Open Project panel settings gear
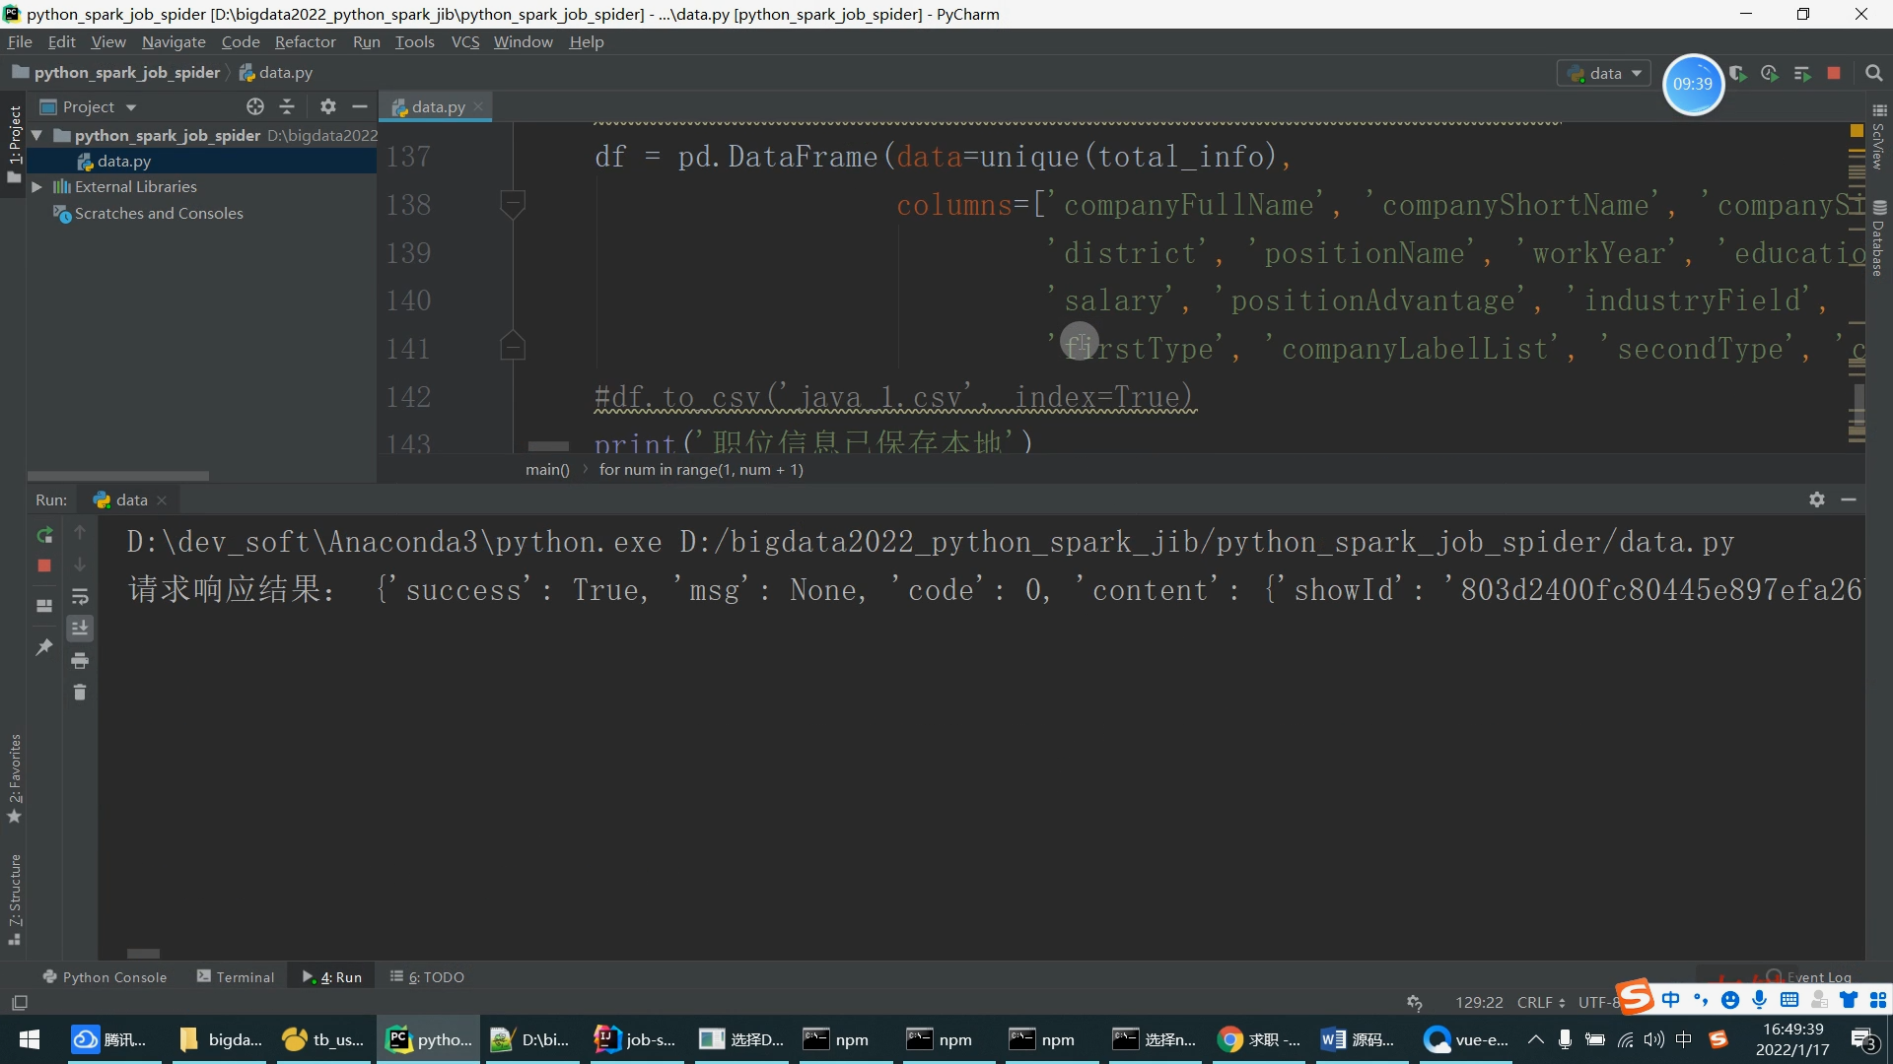This screenshot has width=1893, height=1064. 328,106
